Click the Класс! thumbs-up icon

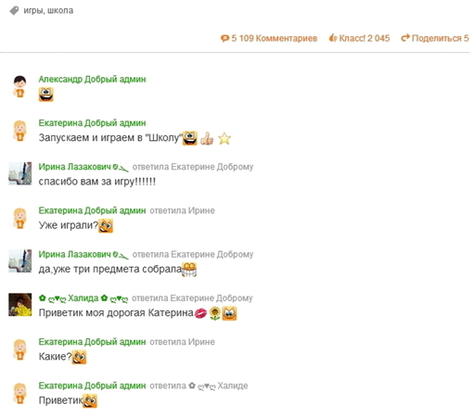pos(333,38)
